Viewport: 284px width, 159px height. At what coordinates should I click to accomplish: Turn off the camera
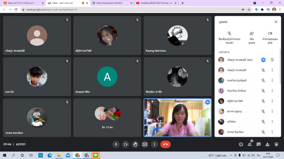pyautogui.click(x=125, y=144)
